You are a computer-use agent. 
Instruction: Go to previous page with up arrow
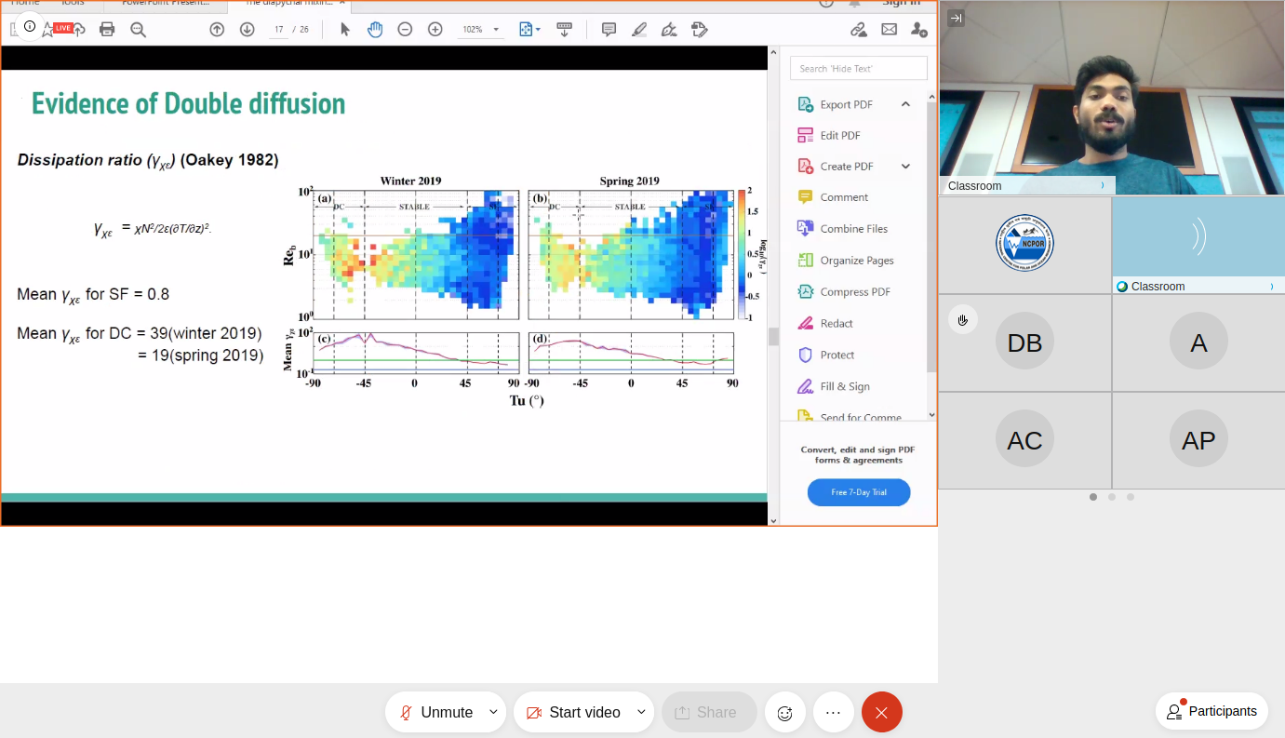(217, 30)
